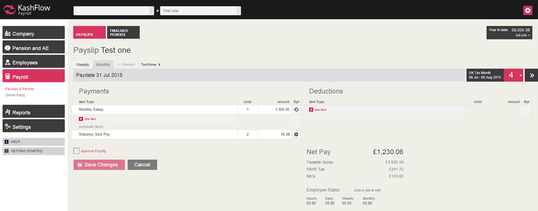
Task: Click the repeat icon for Monthly Salary
Action: point(296,110)
